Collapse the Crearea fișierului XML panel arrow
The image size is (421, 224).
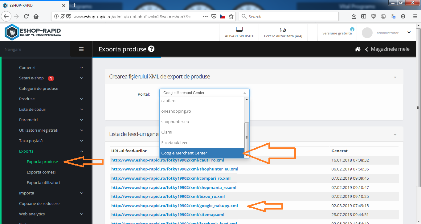coord(395,77)
